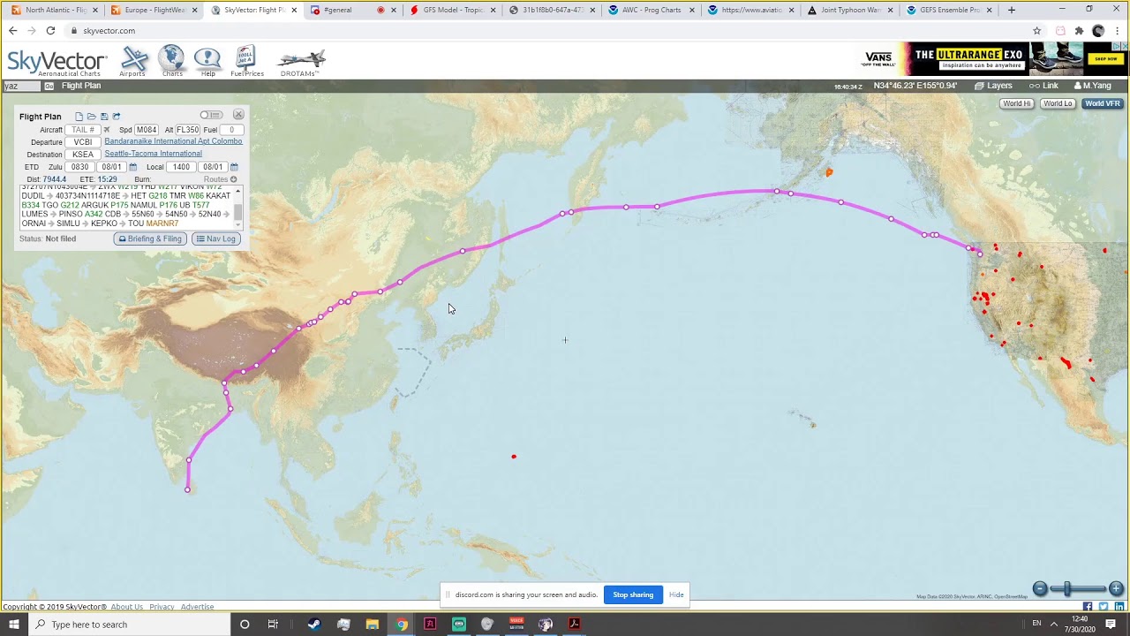Reload the page

coord(50,30)
